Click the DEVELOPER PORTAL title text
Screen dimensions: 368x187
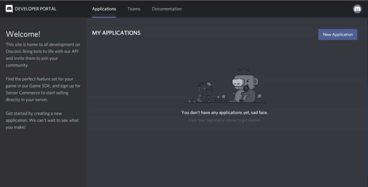[36, 9]
